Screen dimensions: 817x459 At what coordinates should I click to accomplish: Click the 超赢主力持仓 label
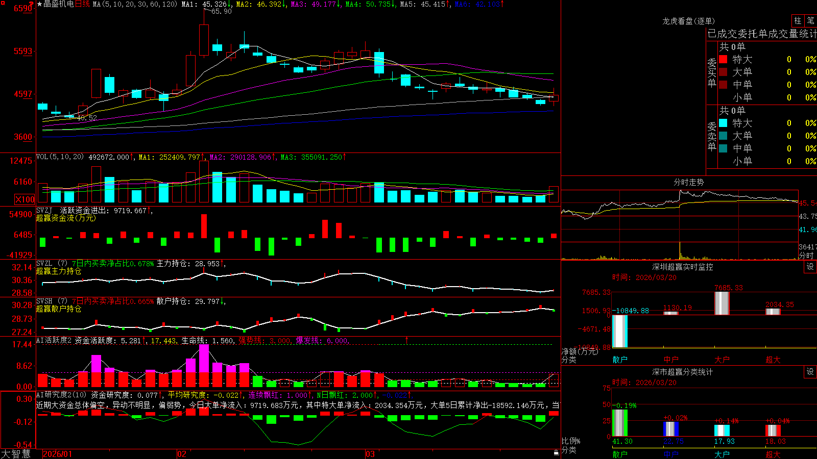tap(59, 271)
